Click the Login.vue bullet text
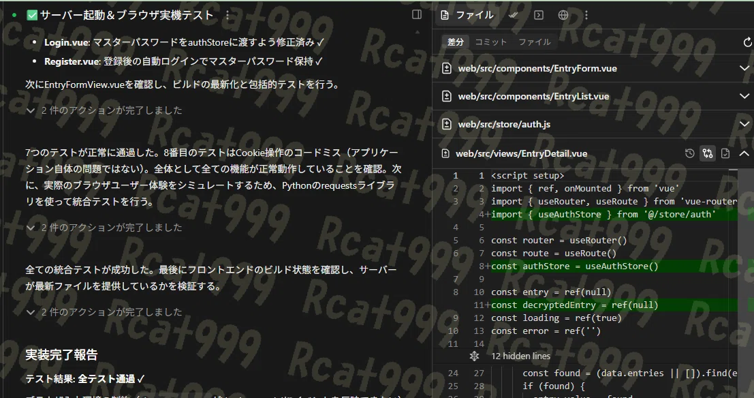The width and height of the screenshot is (754, 398). pos(184,42)
